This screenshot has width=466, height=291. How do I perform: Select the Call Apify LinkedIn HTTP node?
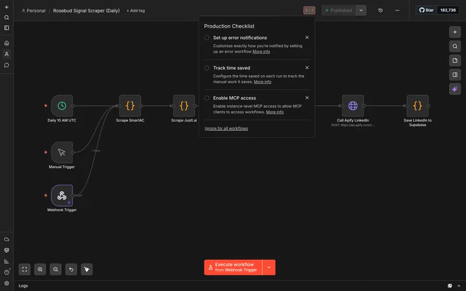353,106
